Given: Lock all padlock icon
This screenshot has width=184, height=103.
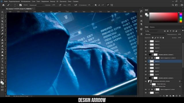Looking at the screenshot, I should [x=163, y=38].
